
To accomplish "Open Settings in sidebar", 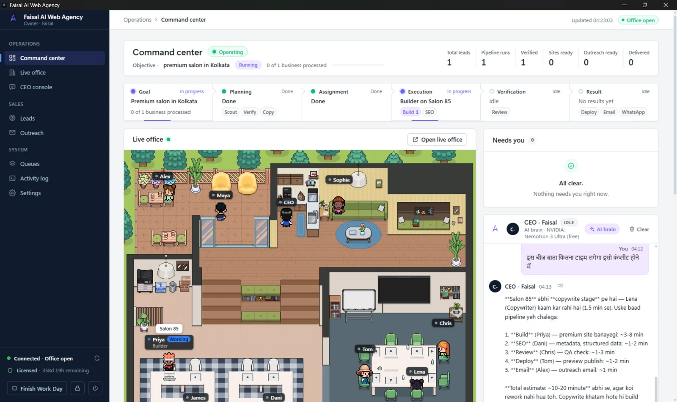I will pyautogui.click(x=55, y=193).
